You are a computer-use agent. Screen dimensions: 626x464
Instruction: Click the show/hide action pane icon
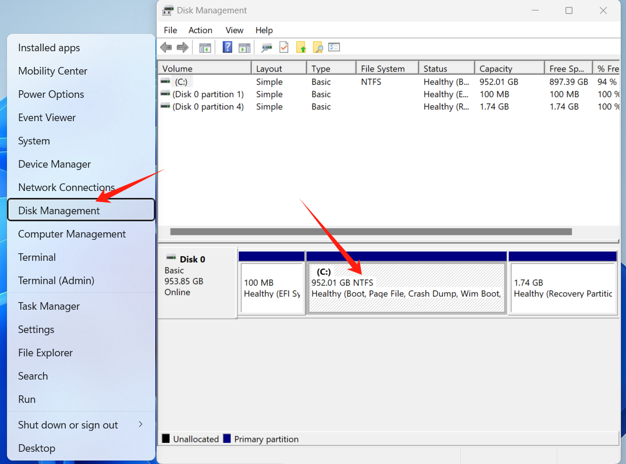pyautogui.click(x=244, y=47)
